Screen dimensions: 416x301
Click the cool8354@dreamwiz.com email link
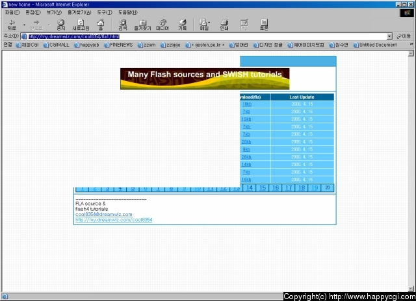coord(104,215)
